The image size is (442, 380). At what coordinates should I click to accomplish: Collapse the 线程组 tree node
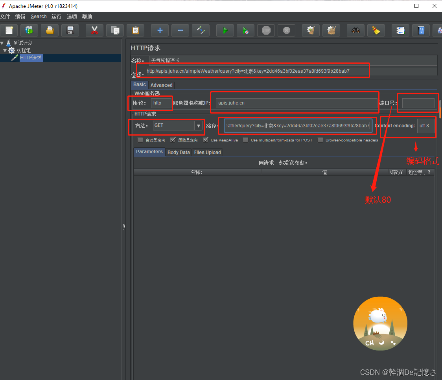5,50
